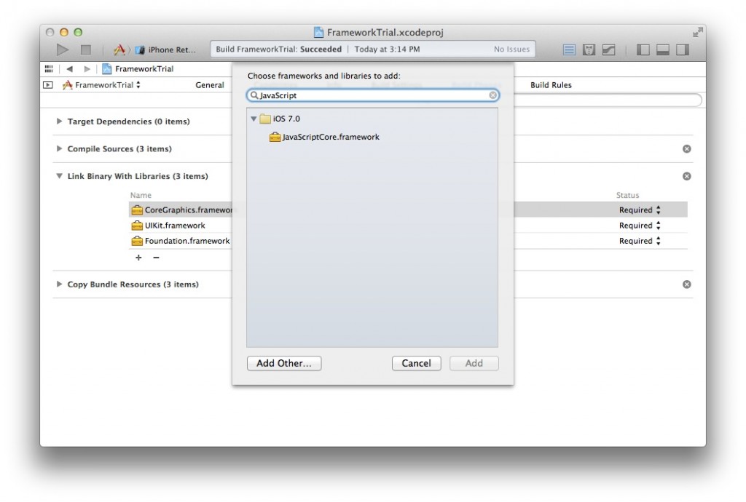Show the Debug area
746x502 pixels.
[662, 49]
